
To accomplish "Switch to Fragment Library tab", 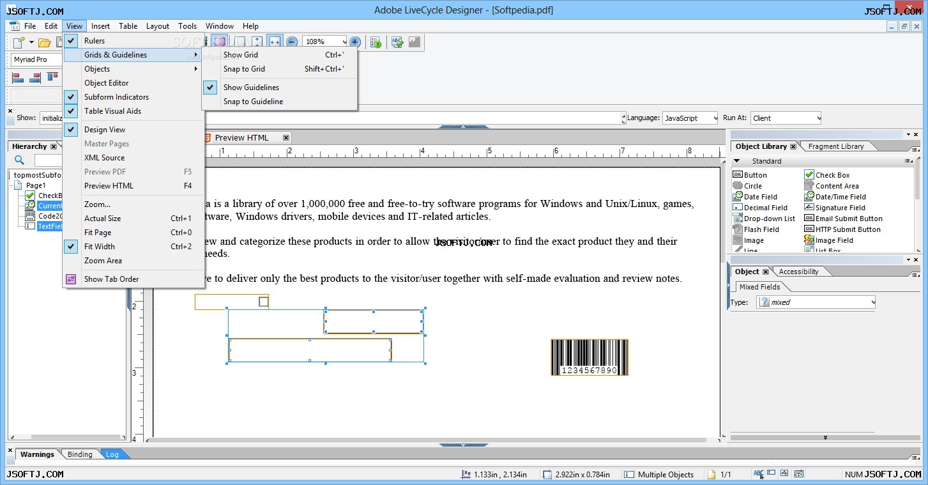I will coord(835,146).
